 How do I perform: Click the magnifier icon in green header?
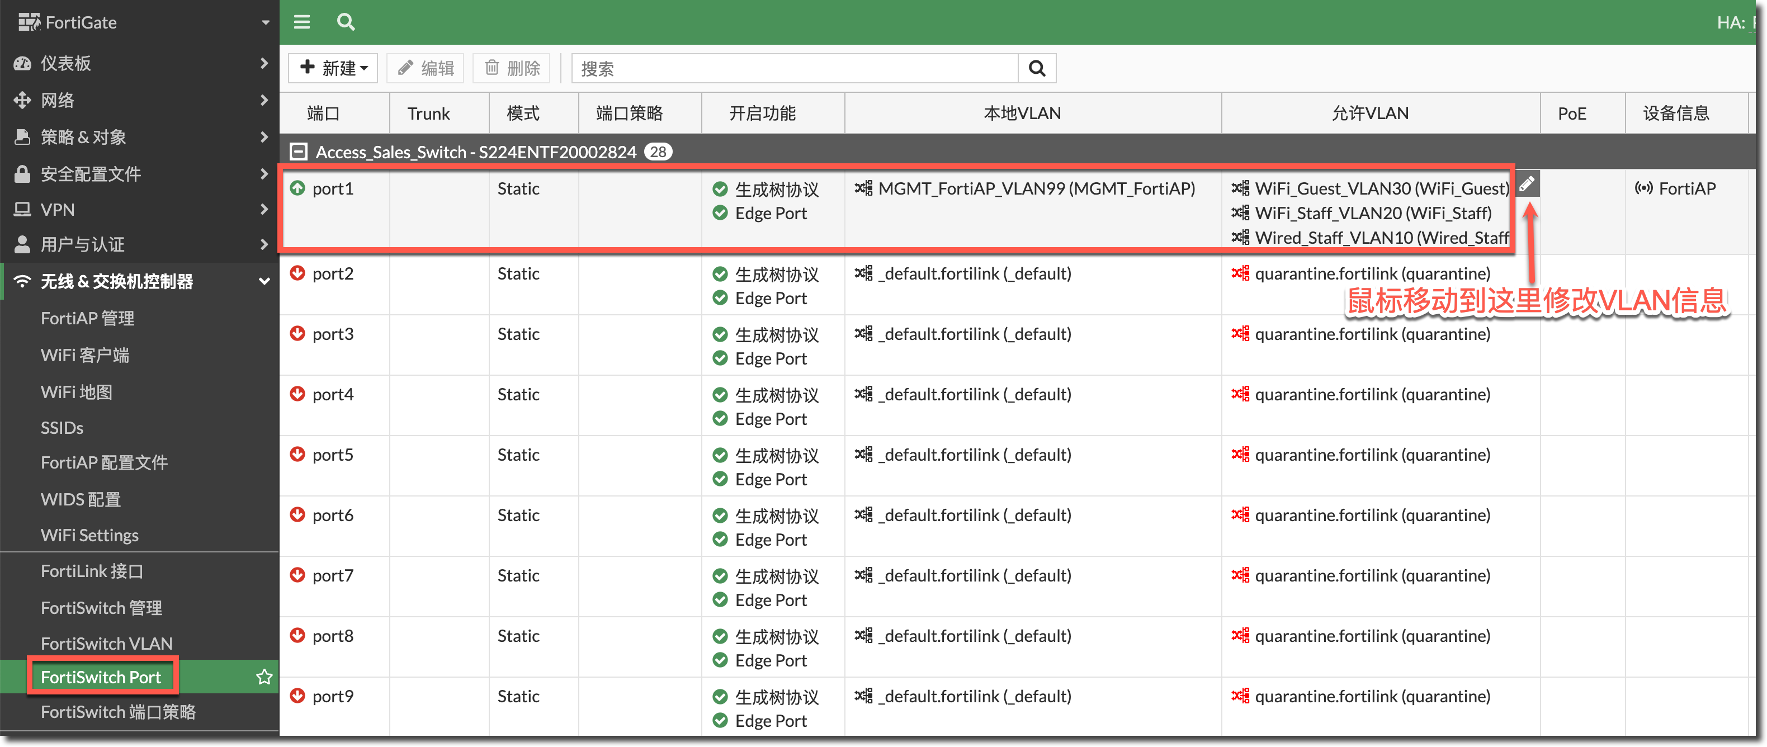pyautogui.click(x=346, y=22)
